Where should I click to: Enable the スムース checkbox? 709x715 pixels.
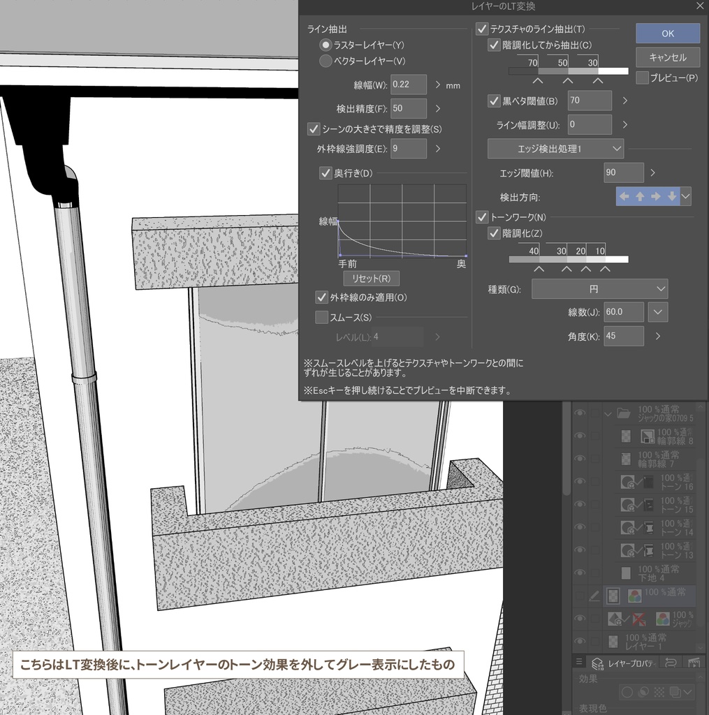tap(321, 317)
